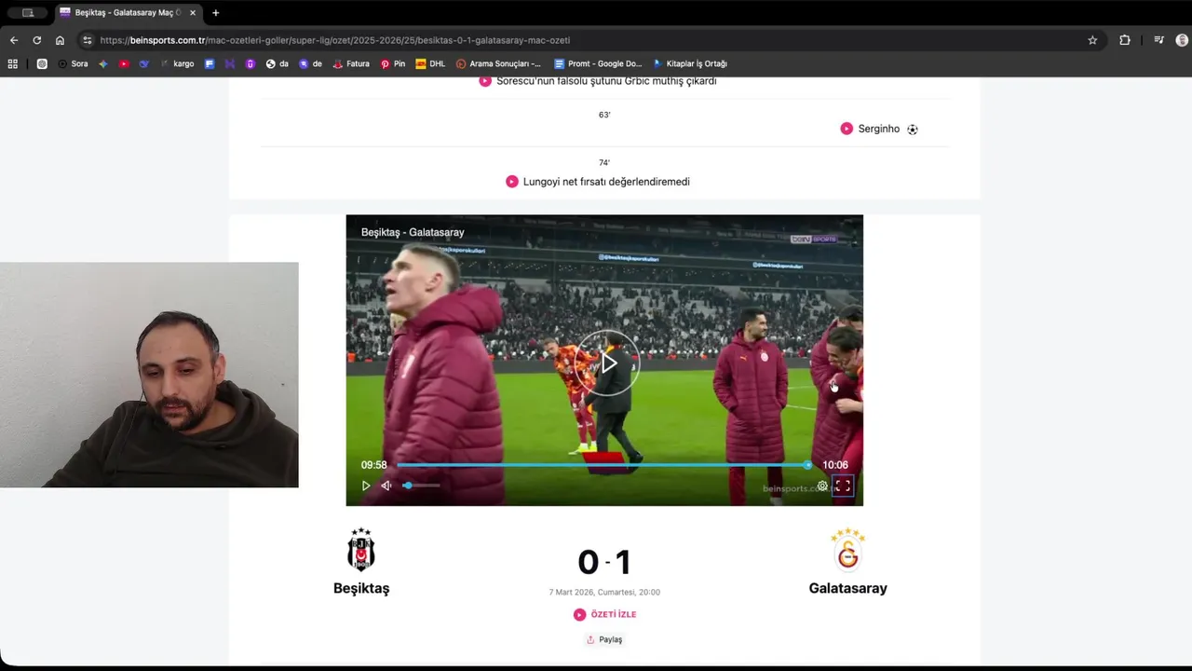Open the kargo bookmark
The width and height of the screenshot is (1192, 671).
(x=177, y=64)
